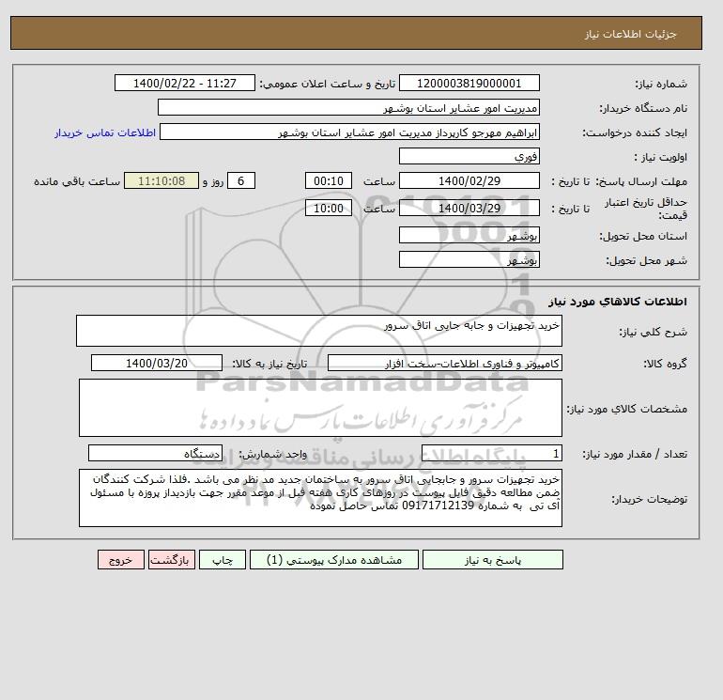Screen dimensions: 723x700
Task: Open اطلاعات تماس خریدار link
Action: 105,132
